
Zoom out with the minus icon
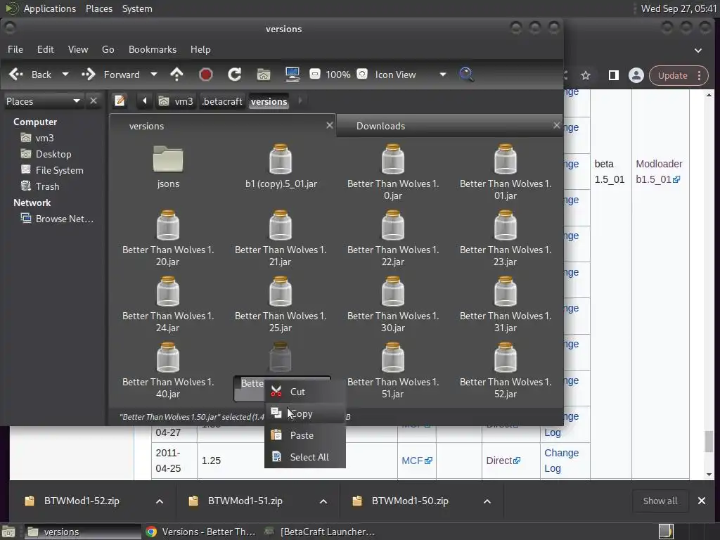[314, 74]
